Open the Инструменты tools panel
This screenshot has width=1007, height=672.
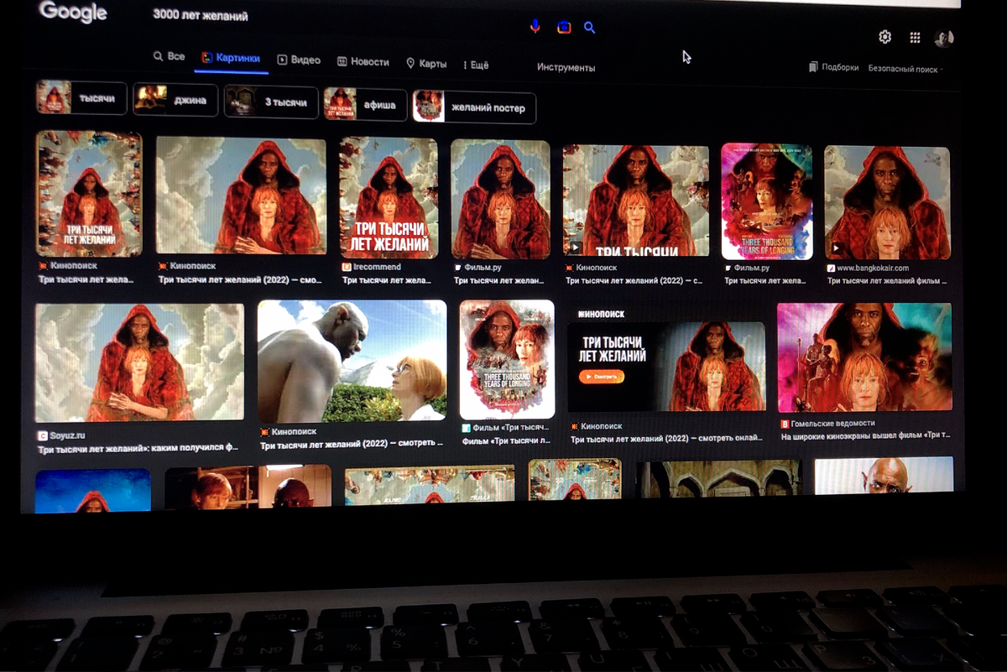(566, 68)
